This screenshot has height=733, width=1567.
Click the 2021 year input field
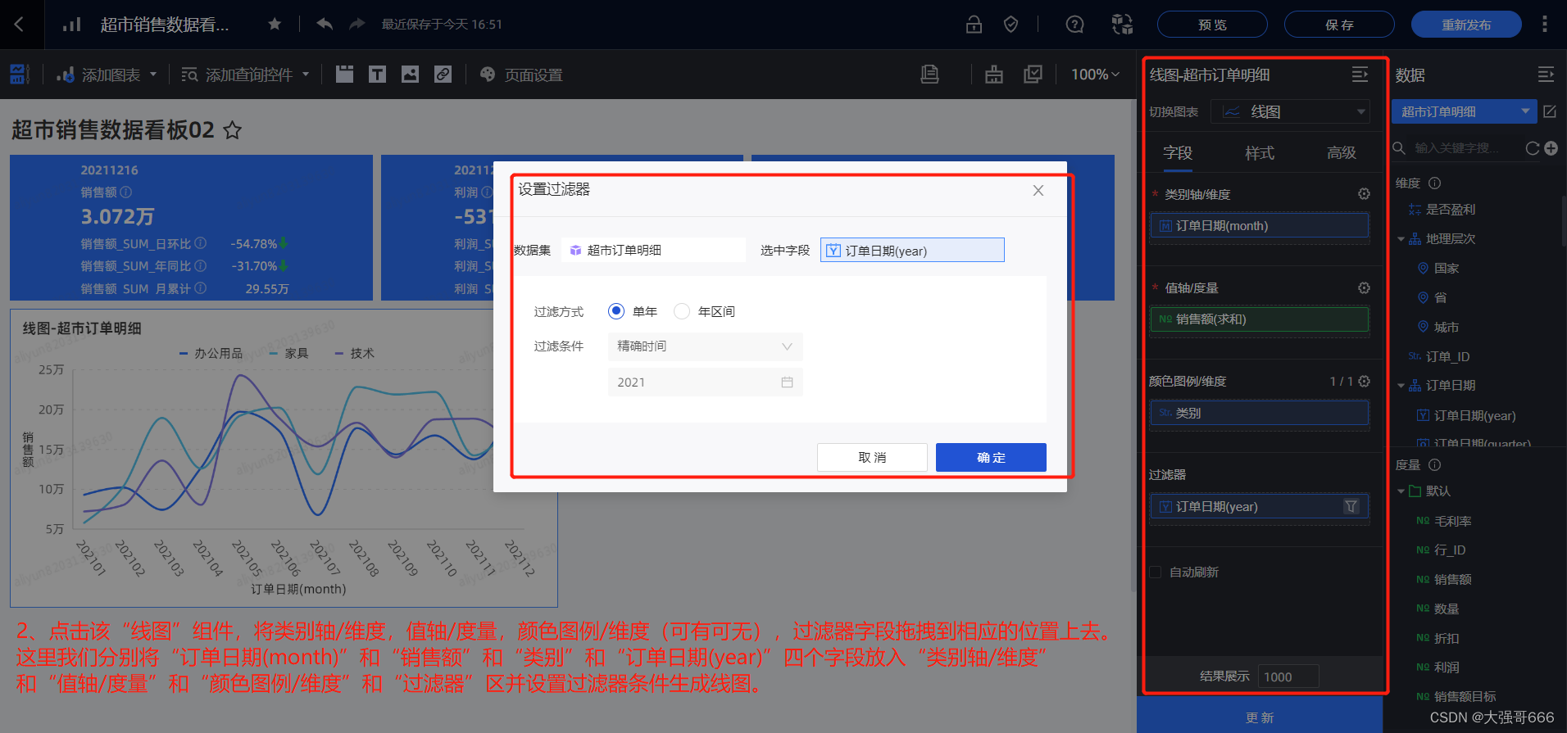[705, 382]
